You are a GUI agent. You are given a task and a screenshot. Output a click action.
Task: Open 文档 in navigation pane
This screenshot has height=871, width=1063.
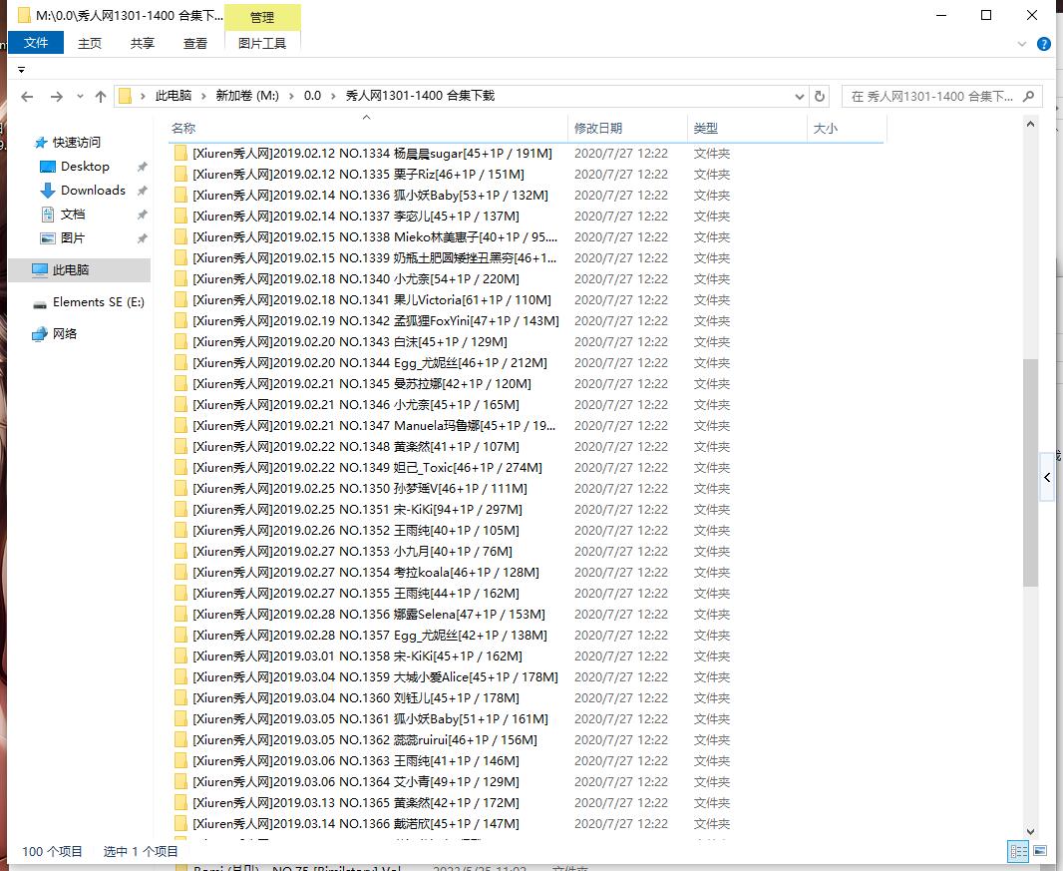pyautogui.click(x=73, y=215)
